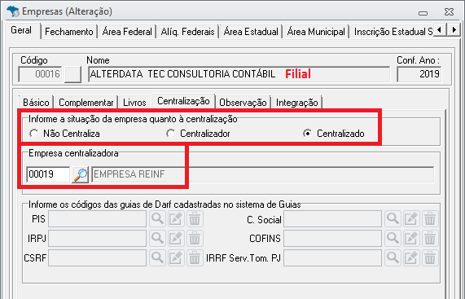Search the COFINS guide code
Image resolution: width=465 pixels, height=299 pixels.
[x=393, y=238]
